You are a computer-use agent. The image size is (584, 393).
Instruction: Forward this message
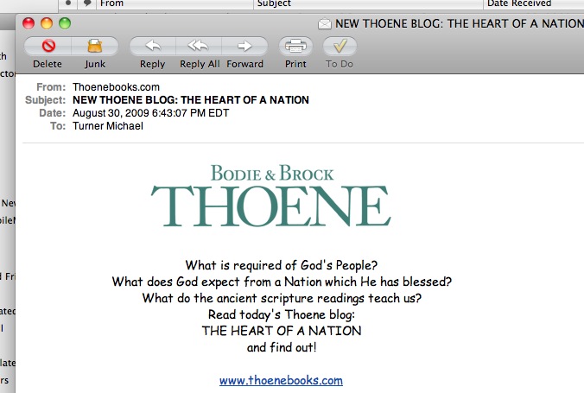point(244,46)
